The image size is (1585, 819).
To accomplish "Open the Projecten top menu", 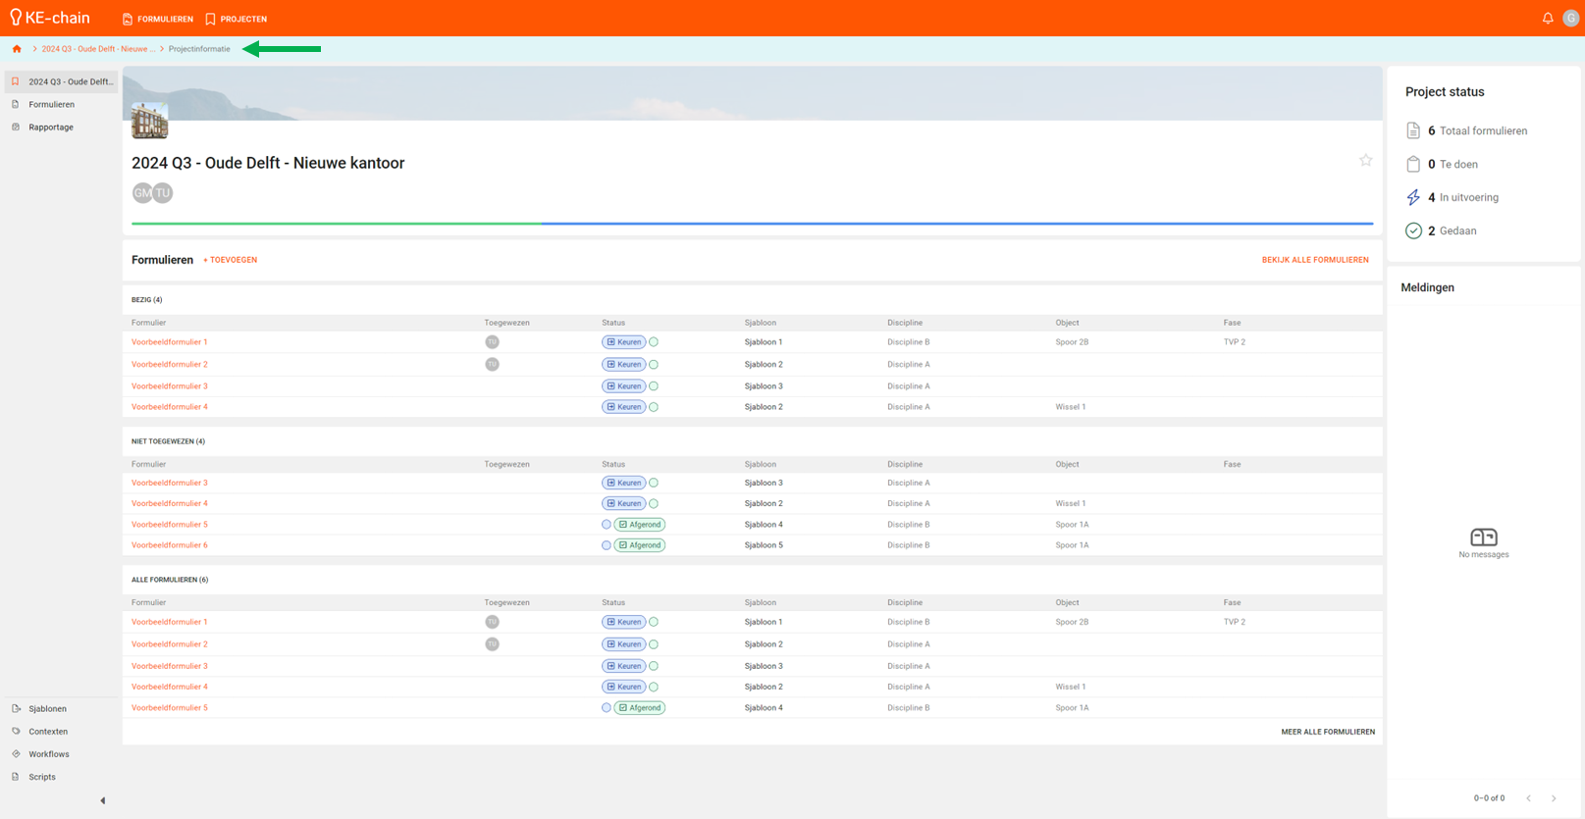I will 237,19.
